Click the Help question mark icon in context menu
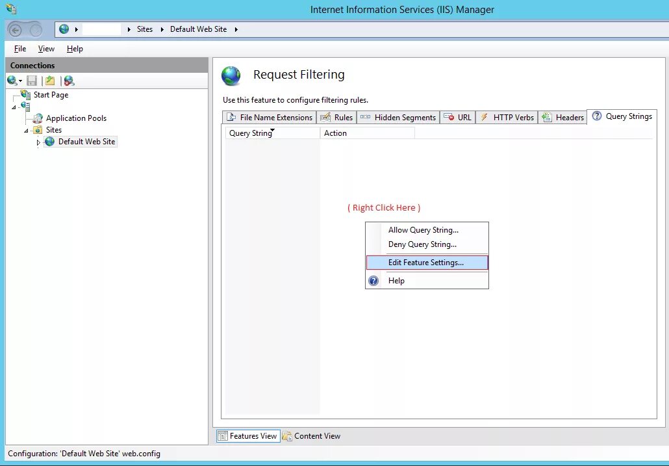This screenshot has width=669, height=466. pyautogui.click(x=373, y=281)
